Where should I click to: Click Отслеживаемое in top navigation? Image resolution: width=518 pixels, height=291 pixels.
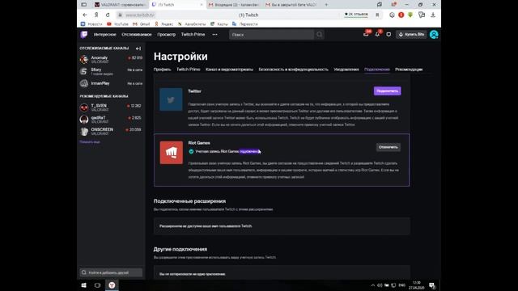(137, 34)
